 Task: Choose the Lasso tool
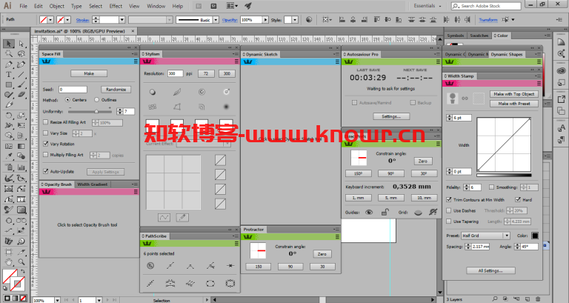pyautogui.click(x=21, y=54)
